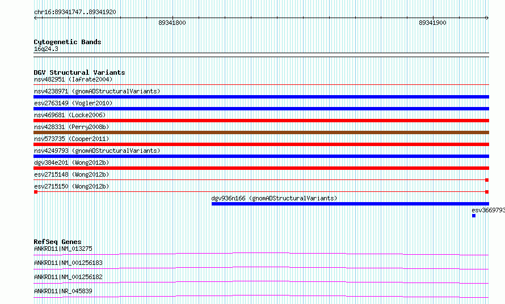
Task: Click magenta line of ANKRD11|NM_001256183
Action: (x=261, y=268)
